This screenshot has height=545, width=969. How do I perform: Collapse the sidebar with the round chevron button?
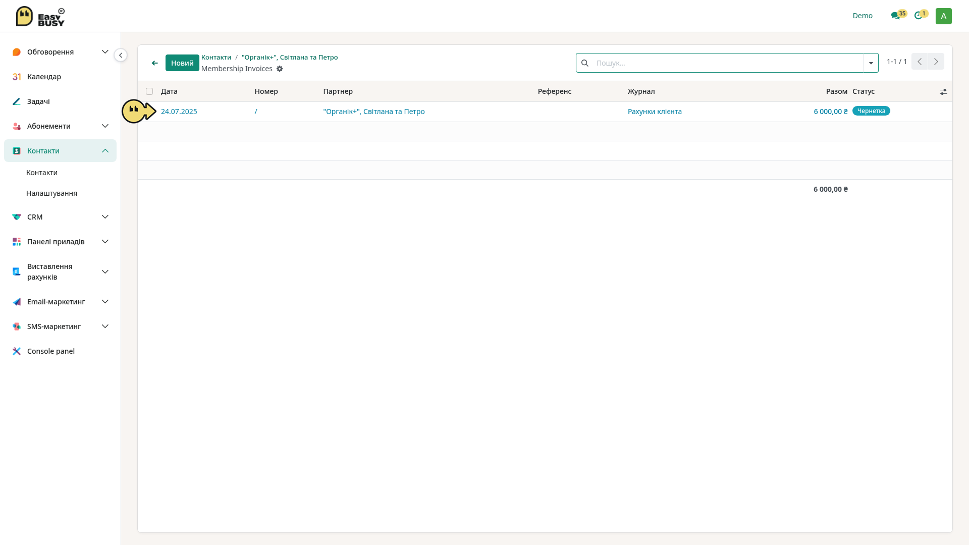[121, 55]
